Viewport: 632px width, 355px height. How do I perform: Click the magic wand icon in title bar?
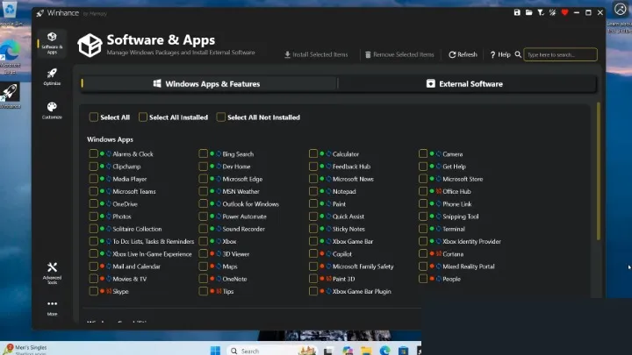(553, 12)
